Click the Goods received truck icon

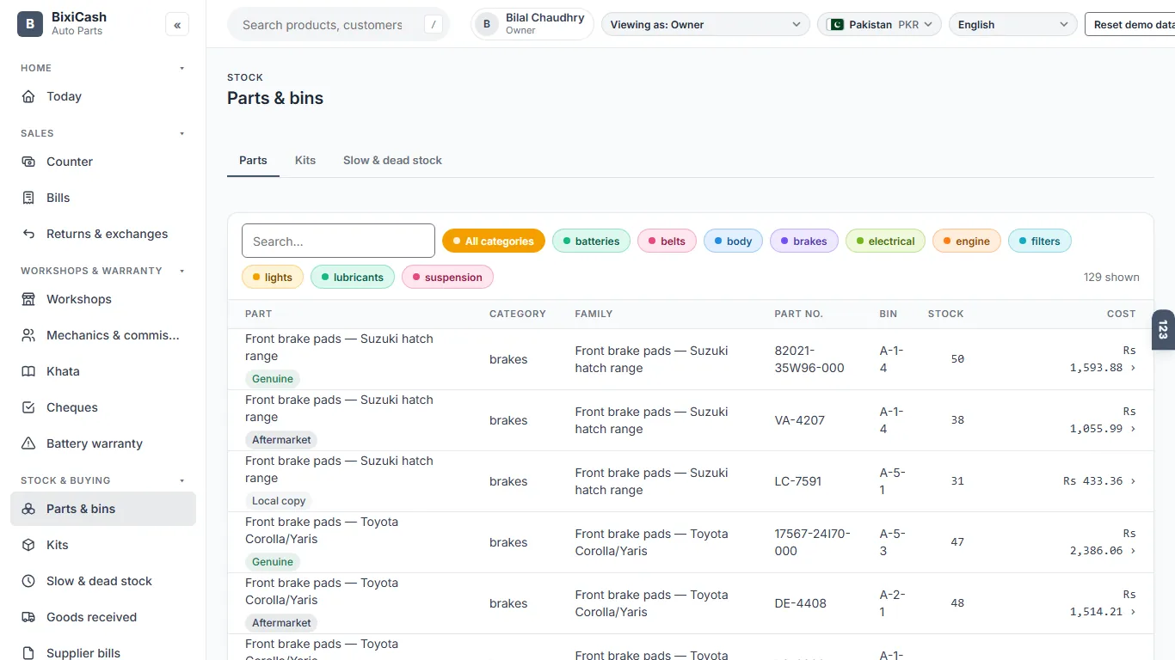click(28, 617)
